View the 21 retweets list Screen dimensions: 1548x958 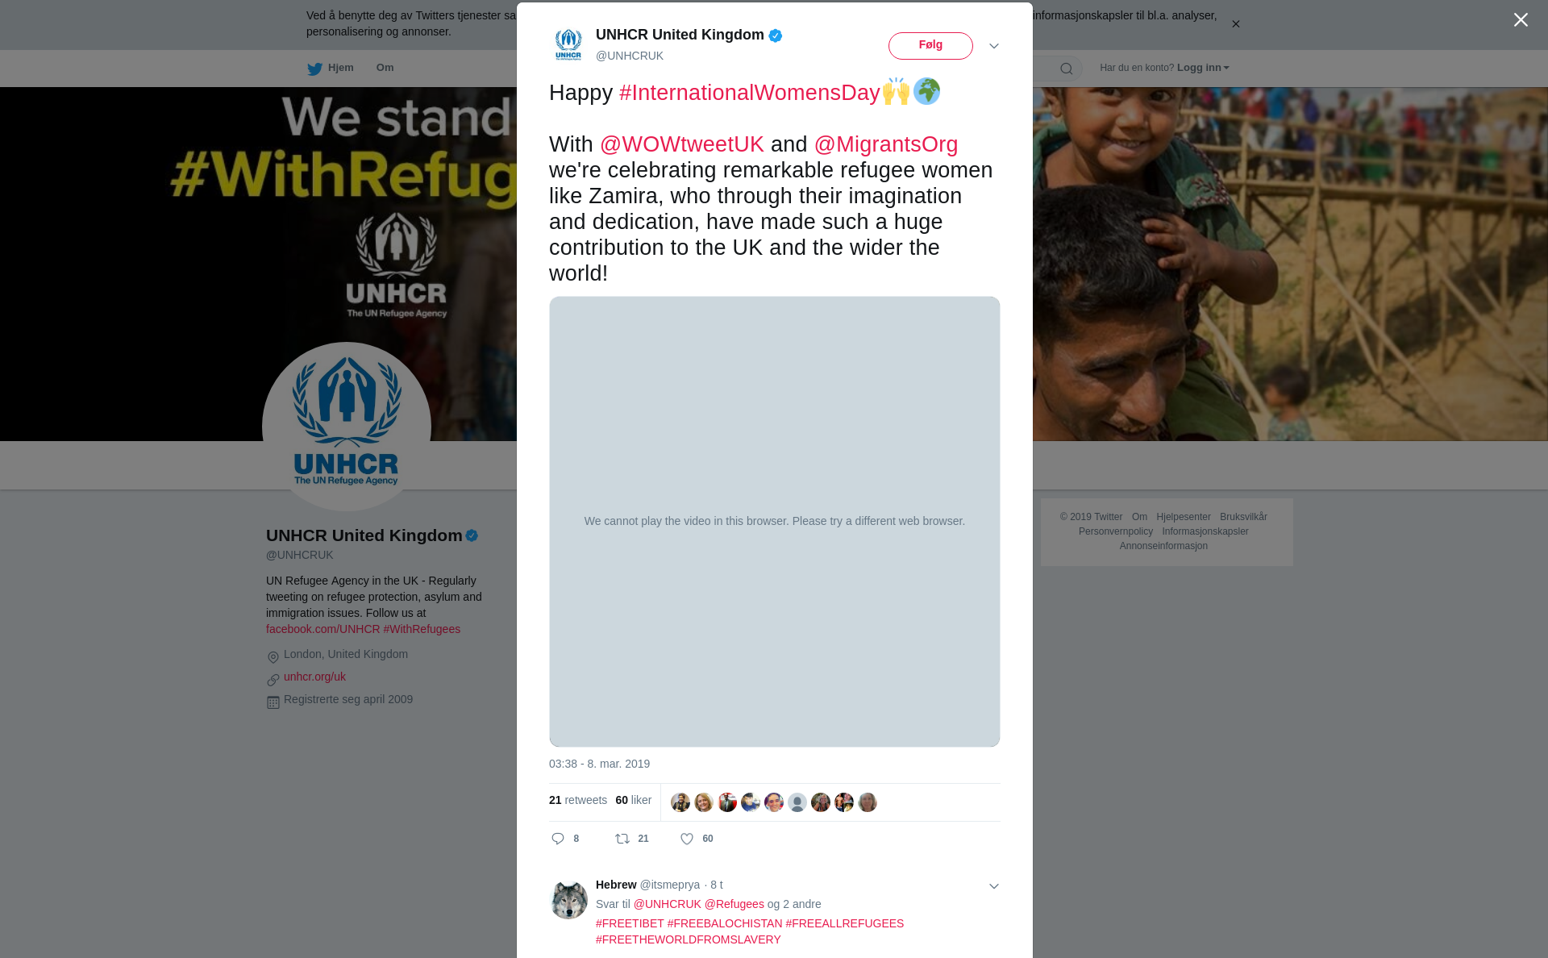point(578,800)
